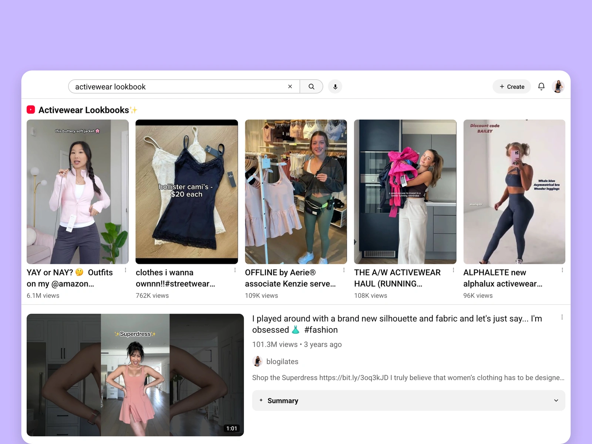Click '101.3M views • 3 years ago' text
This screenshot has width=592, height=444.
pyautogui.click(x=297, y=344)
